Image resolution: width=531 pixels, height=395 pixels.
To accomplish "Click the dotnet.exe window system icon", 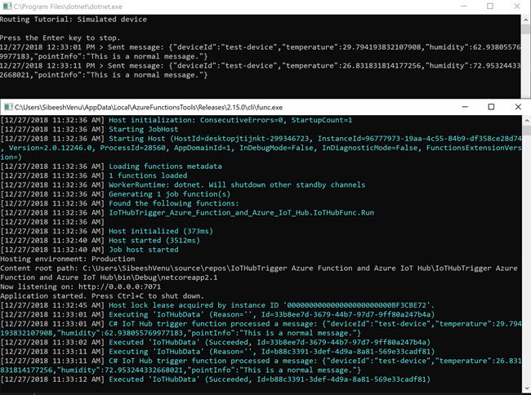I will (x=7, y=6).
